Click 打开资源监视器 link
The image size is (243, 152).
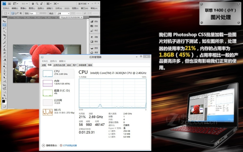point(68,146)
